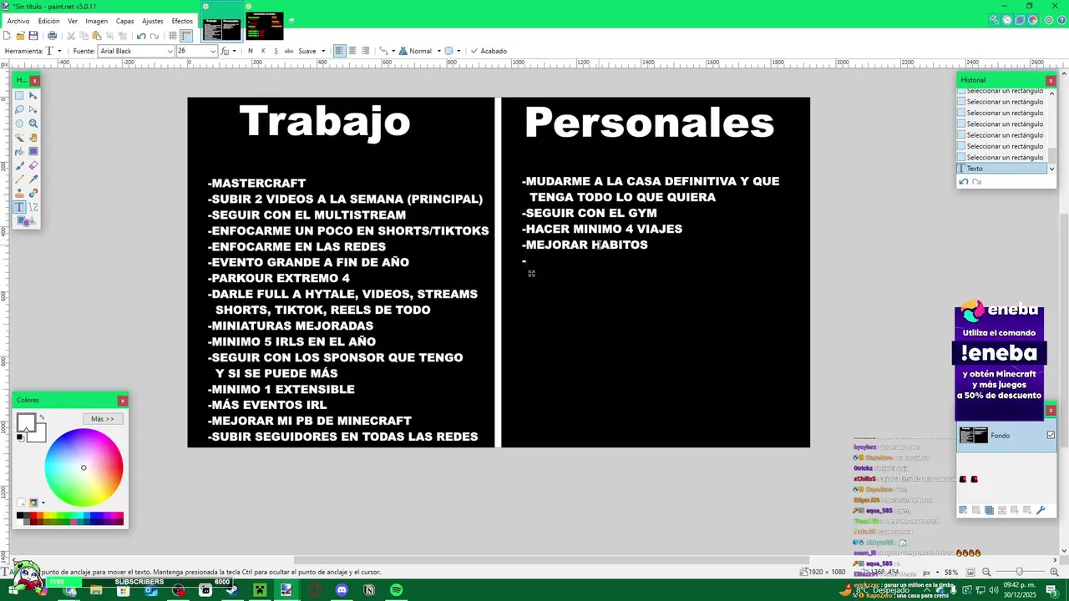Open the Imagen menu
Viewport: 1069px width, 601px height.
(x=96, y=21)
